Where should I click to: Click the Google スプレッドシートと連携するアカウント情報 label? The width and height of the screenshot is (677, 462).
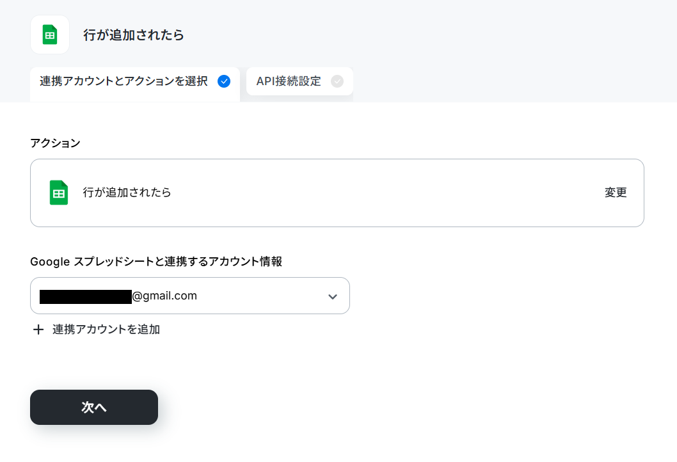(156, 262)
